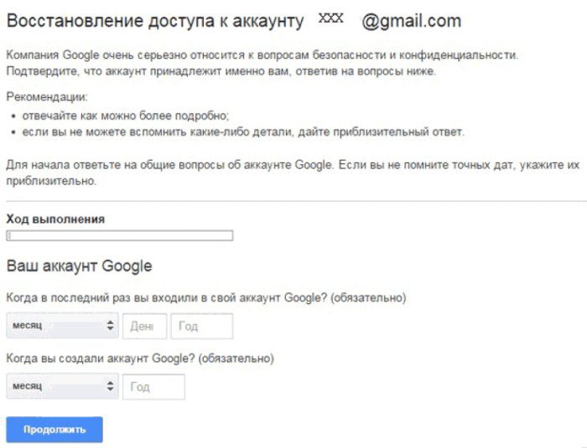587x448 pixels.
Task: Click the "Восстановление доступа к аккаунту" heading
Action: pyautogui.click(x=155, y=21)
